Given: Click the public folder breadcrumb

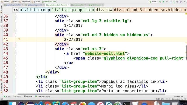Looking at the screenshot, I should [x=14, y=2].
